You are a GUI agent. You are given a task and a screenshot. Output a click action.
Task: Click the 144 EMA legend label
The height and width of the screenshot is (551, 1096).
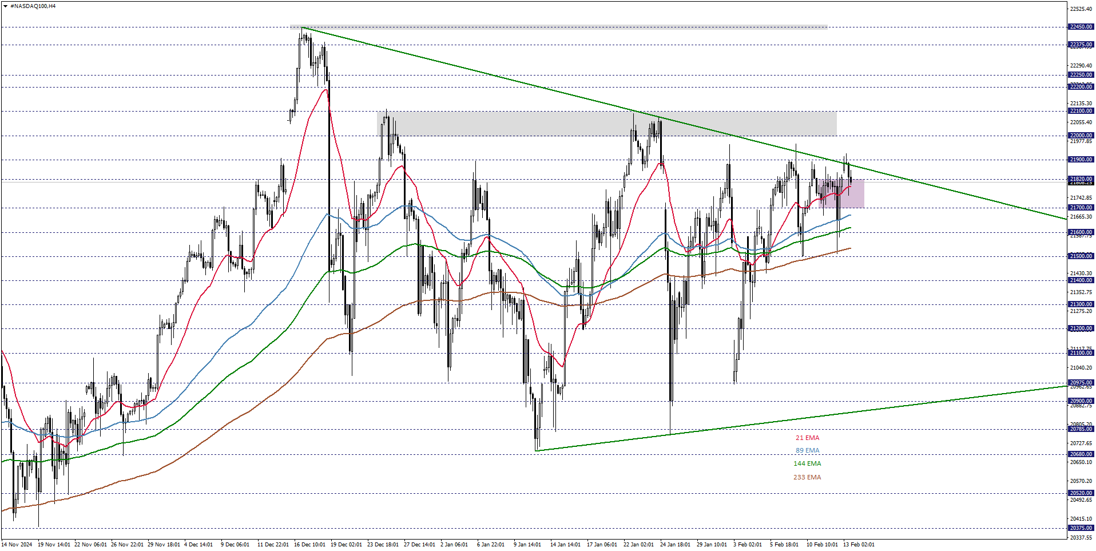pyautogui.click(x=807, y=463)
